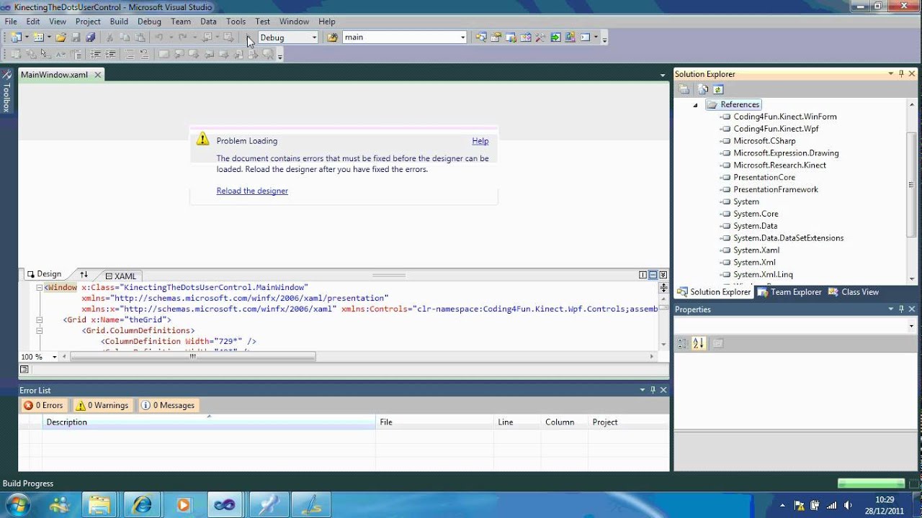Open Windows Media Player from taskbar
Image resolution: width=922 pixels, height=518 pixels.
point(184,504)
